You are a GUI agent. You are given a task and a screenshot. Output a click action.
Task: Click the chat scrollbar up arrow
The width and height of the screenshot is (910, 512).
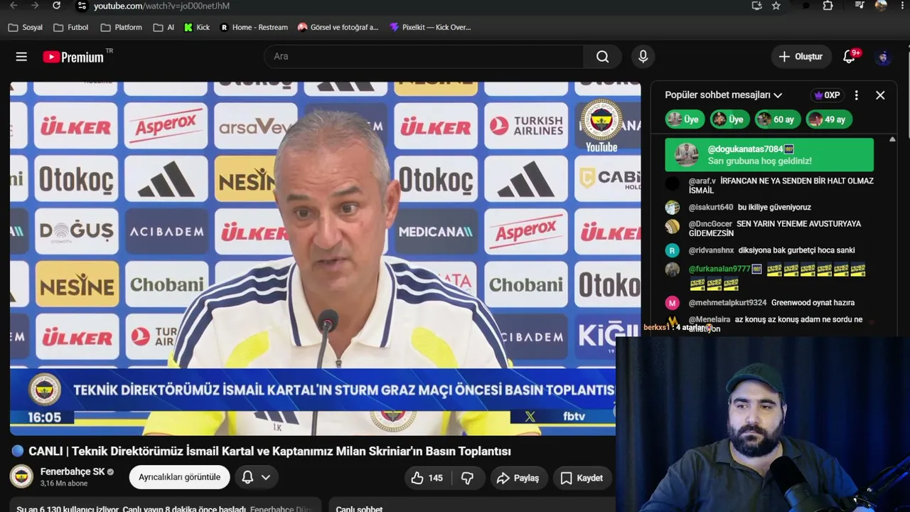892,139
